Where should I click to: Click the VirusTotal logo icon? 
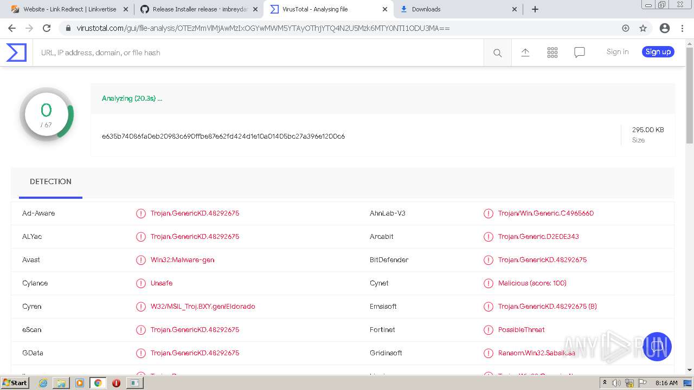pos(16,53)
